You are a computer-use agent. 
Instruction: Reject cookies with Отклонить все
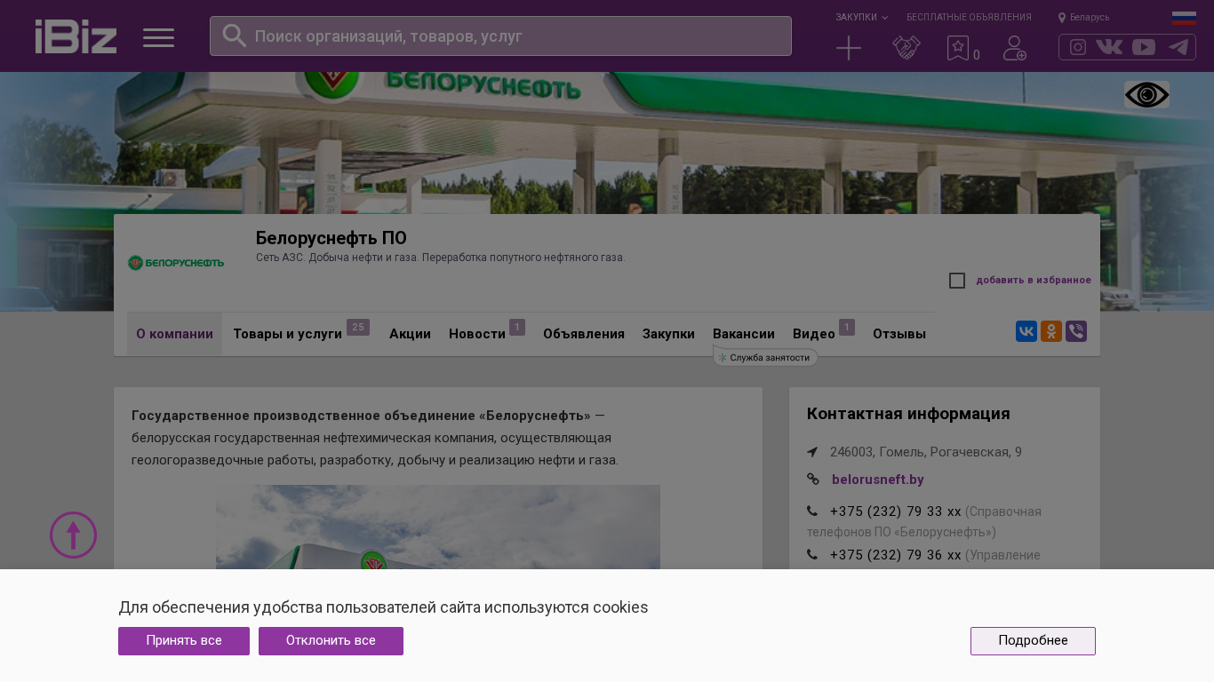tap(331, 641)
